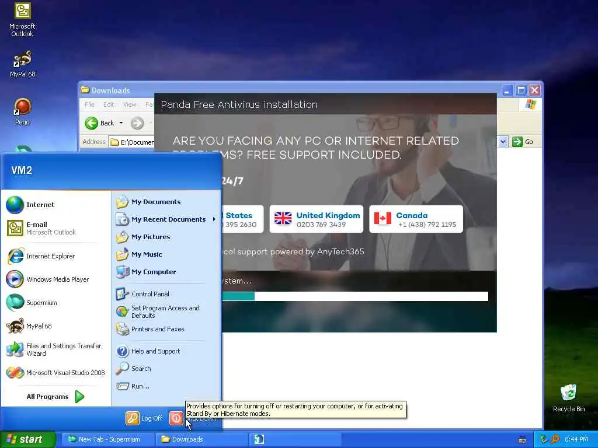Open Microsoft Outlook desktop shortcut
Image resolution: width=598 pixels, height=448 pixels.
coord(22,20)
